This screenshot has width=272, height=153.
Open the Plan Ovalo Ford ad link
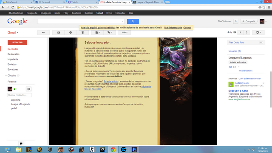coord(236,42)
